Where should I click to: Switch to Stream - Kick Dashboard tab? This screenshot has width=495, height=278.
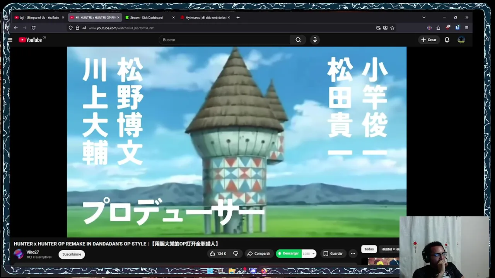pyautogui.click(x=150, y=17)
